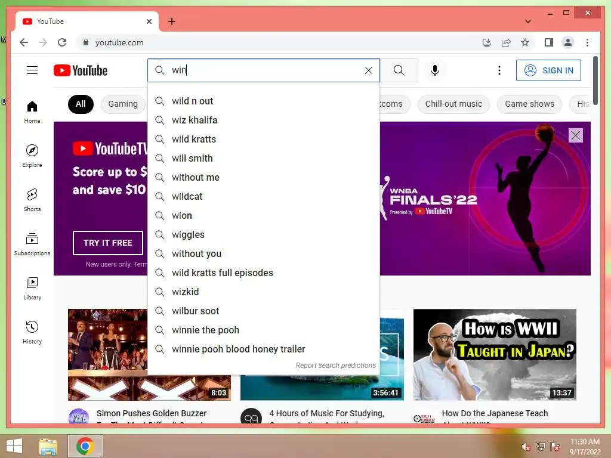
Task: Click the share page icon in the address bar
Action: [x=506, y=42]
